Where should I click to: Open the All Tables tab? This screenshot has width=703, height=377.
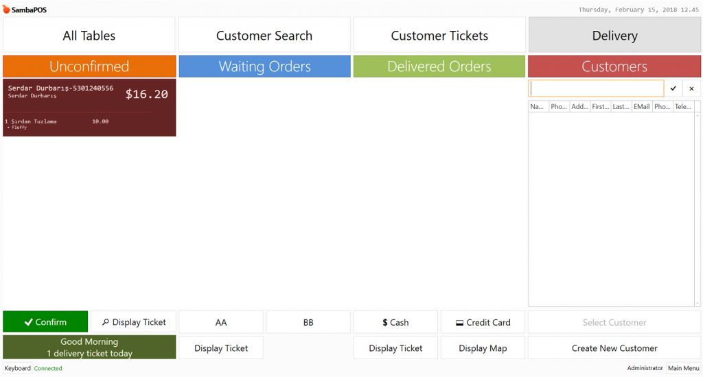pos(89,36)
